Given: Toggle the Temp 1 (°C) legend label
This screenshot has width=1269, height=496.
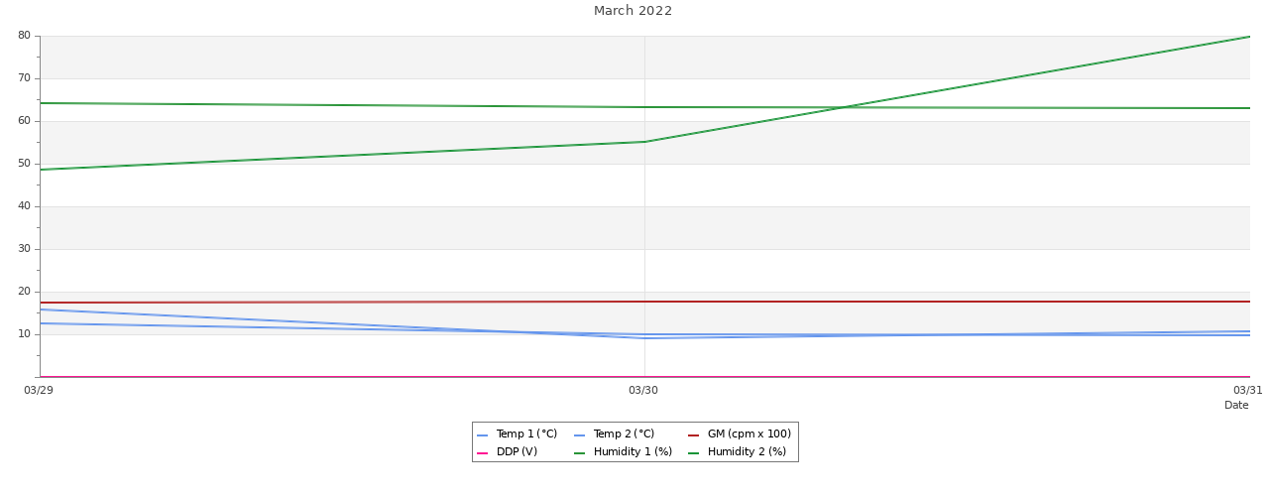Looking at the screenshot, I should [x=526, y=434].
